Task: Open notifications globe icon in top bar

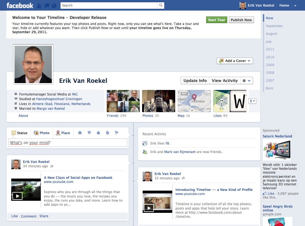Action: pos(54,5)
